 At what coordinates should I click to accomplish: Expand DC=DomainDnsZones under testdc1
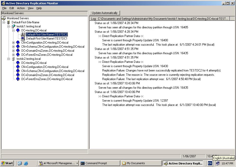point(13,51)
